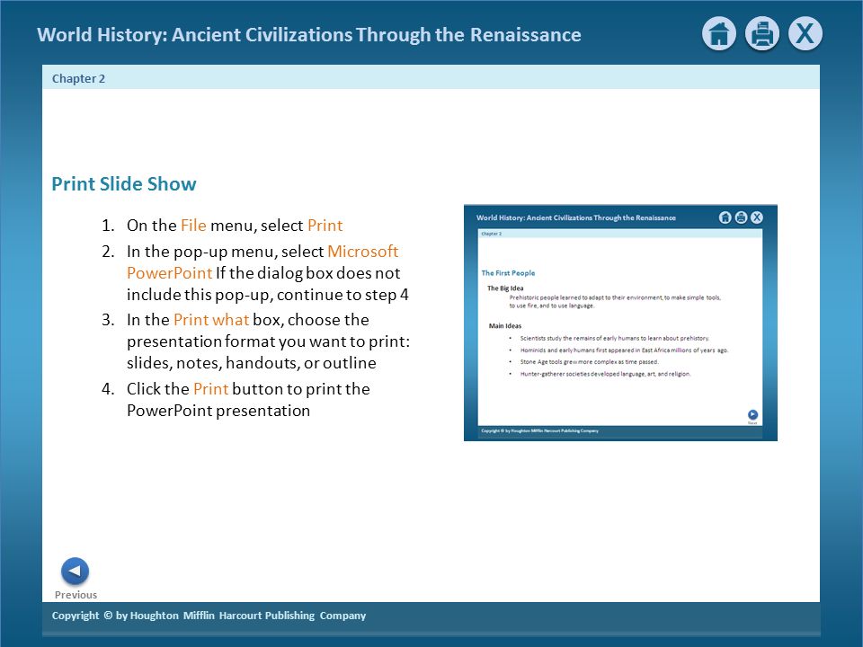The image size is (863, 647).
Task: Click 'The First People' in thumbnail
Action: tap(508, 273)
